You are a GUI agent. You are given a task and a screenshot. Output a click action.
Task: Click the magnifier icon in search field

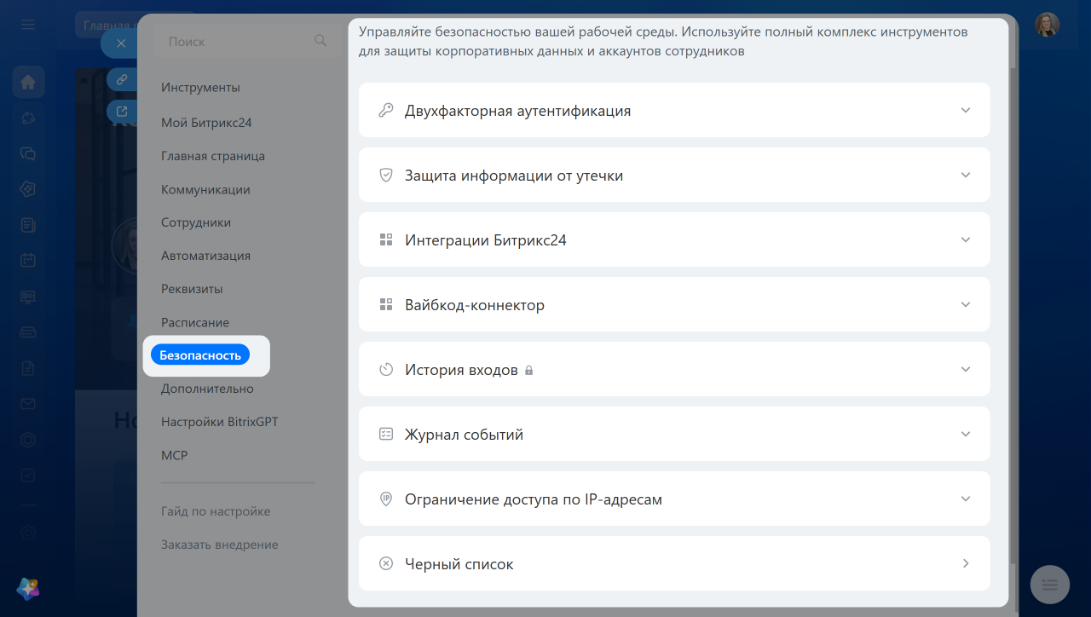(320, 40)
